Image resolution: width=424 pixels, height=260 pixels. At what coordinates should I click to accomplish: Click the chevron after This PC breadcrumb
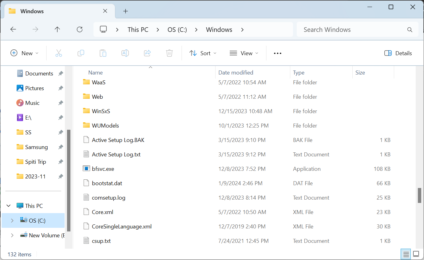coord(158,30)
